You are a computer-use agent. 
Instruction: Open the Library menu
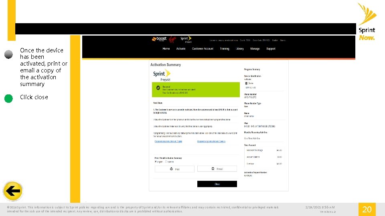pyautogui.click(x=240, y=49)
